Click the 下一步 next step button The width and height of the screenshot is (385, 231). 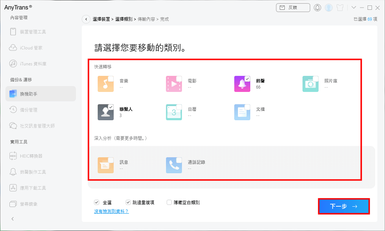344,206
